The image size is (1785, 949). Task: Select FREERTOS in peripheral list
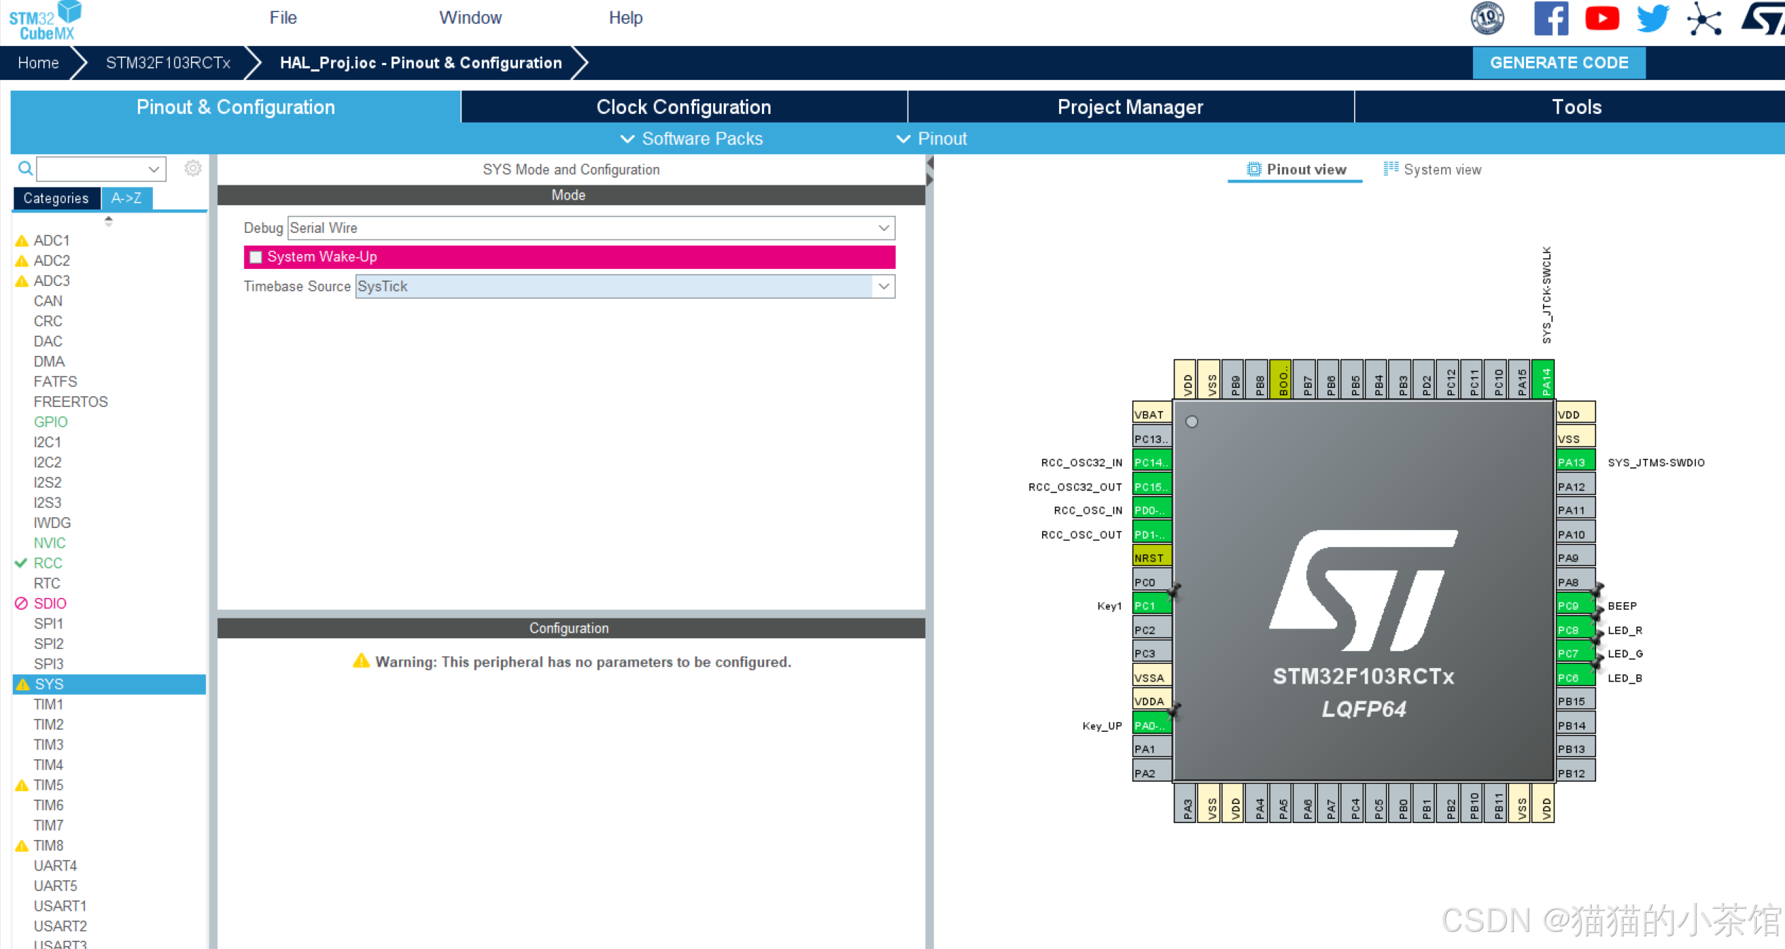pos(71,402)
